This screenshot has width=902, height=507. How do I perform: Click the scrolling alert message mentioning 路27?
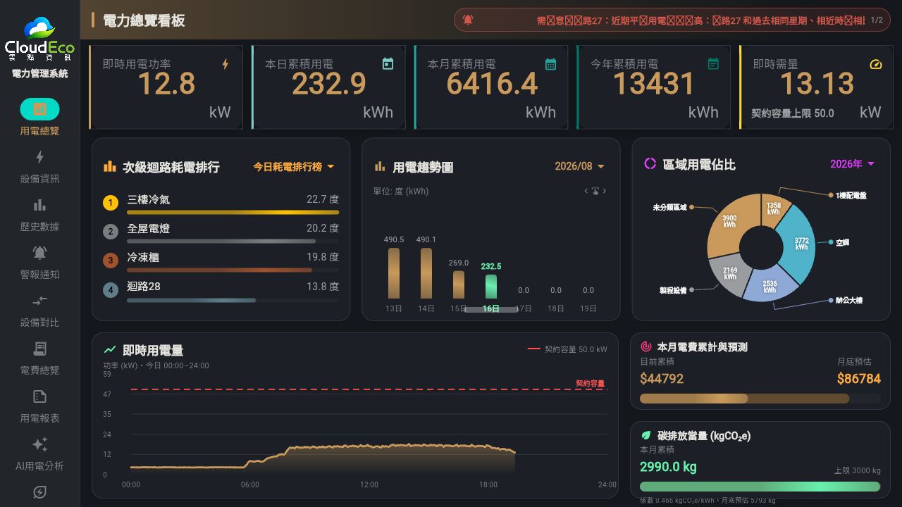point(700,20)
